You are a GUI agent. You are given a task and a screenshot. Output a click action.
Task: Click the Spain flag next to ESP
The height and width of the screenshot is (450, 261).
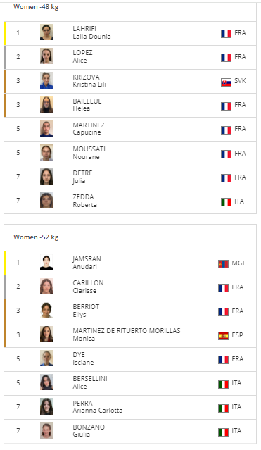click(223, 336)
